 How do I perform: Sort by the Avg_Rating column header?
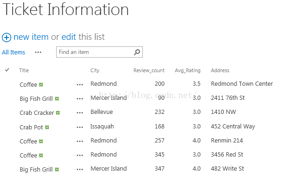[x=188, y=70]
